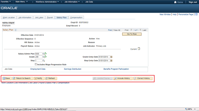This screenshot has width=199, height=111.
Task: Click bottom Compensation footer link
Action: pyautogui.click(x=63, y=83)
